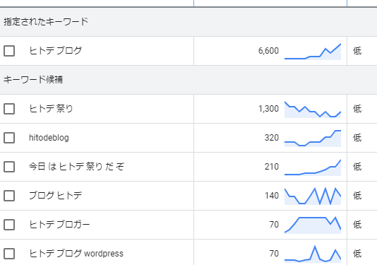Image resolution: width=377 pixels, height=265 pixels.
Task: Click the hitodeblog keyword text
Action: tap(49, 138)
